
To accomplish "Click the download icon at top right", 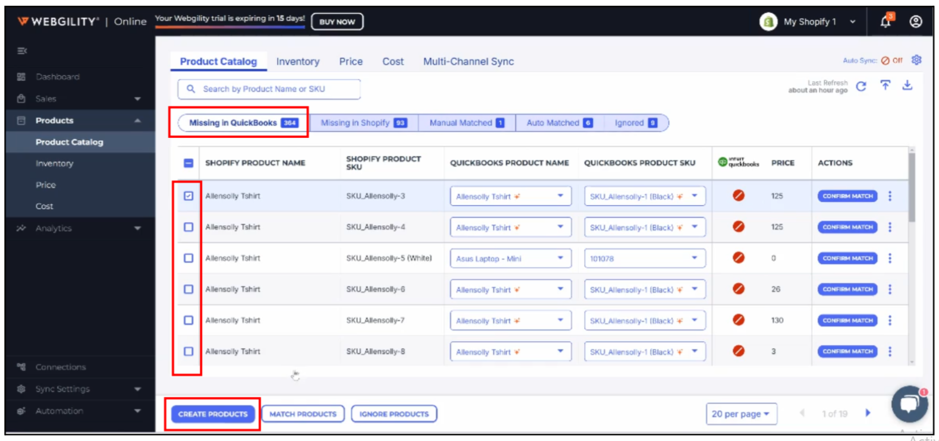I will (907, 86).
